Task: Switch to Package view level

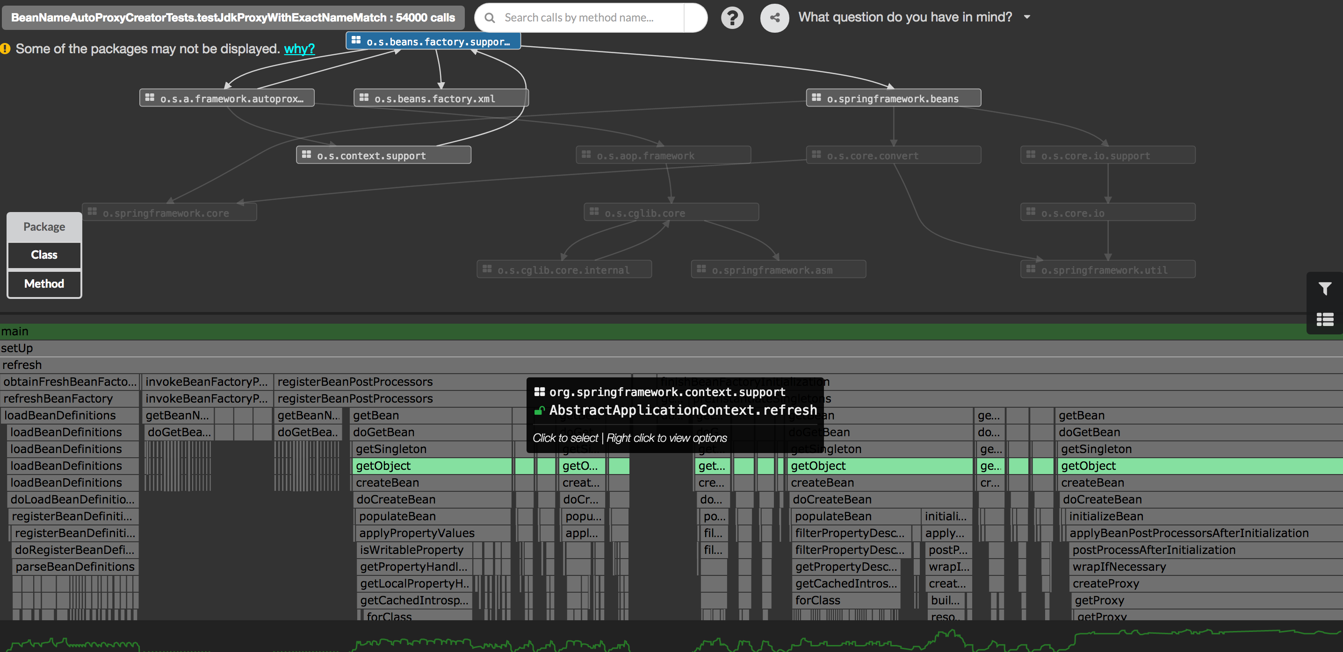Action: [x=44, y=227]
